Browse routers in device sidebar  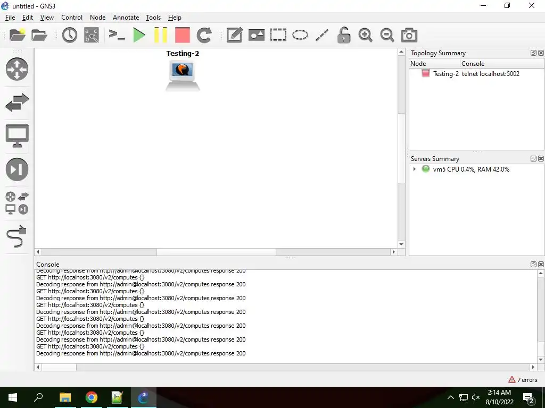(17, 69)
